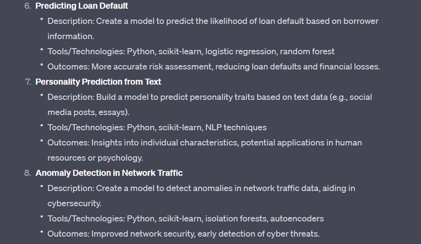421x244 pixels.
Task: Click the word "cybersecurity."
Action: (74, 203)
